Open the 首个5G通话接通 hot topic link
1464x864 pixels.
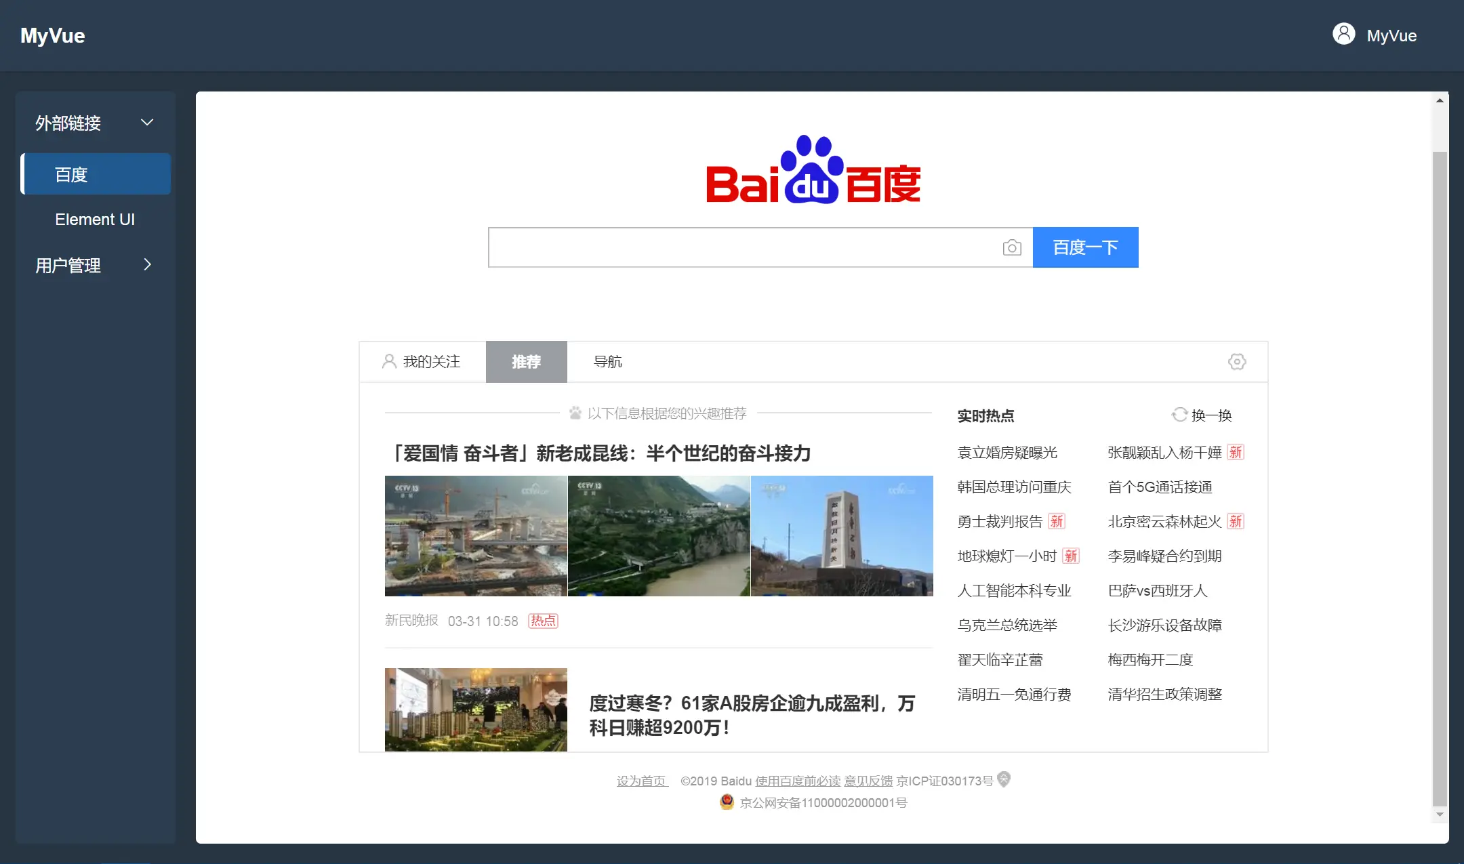coord(1160,487)
